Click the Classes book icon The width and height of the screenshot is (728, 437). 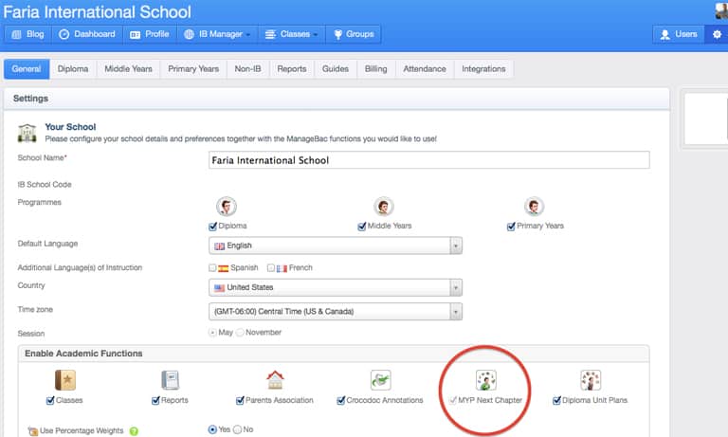pos(65,380)
